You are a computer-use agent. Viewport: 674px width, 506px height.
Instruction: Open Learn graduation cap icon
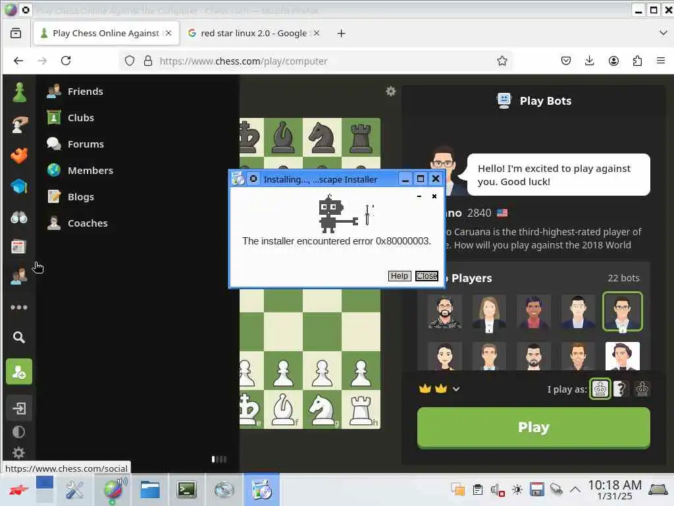coord(19,186)
